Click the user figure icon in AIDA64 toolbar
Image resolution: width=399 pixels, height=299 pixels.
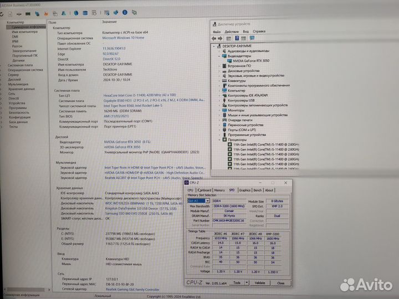[x=64, y=13]
